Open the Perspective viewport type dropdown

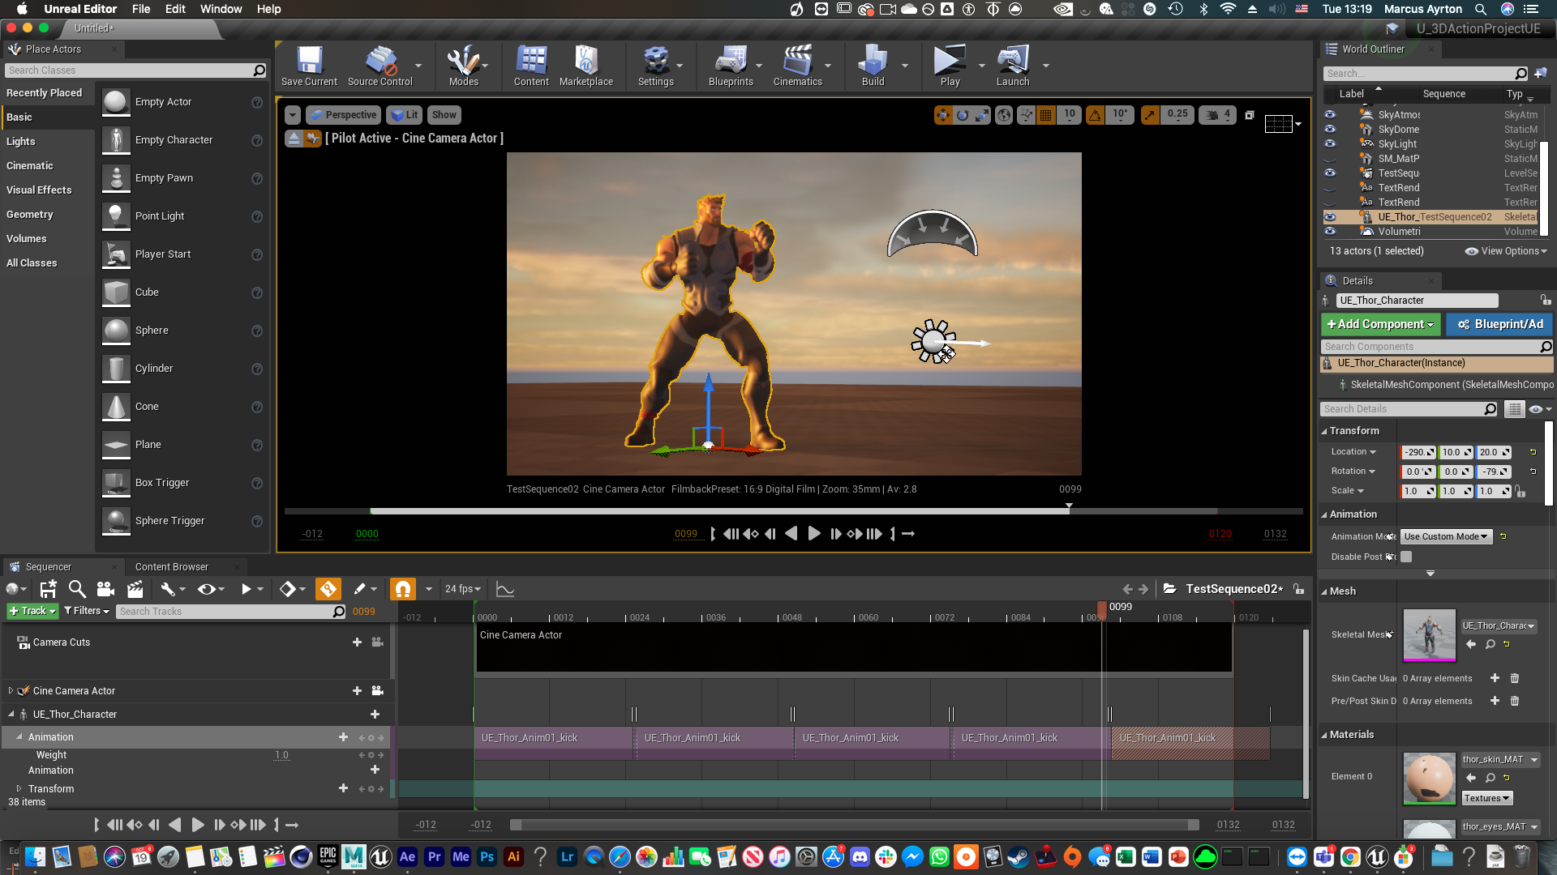tap(344, 115)
